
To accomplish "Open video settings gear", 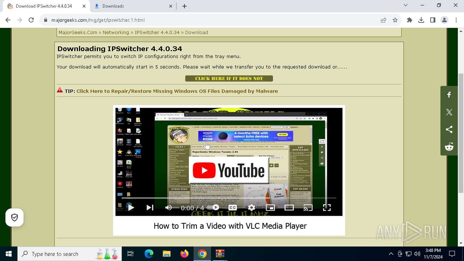I will pyautogui.click(x=252, y=207).
